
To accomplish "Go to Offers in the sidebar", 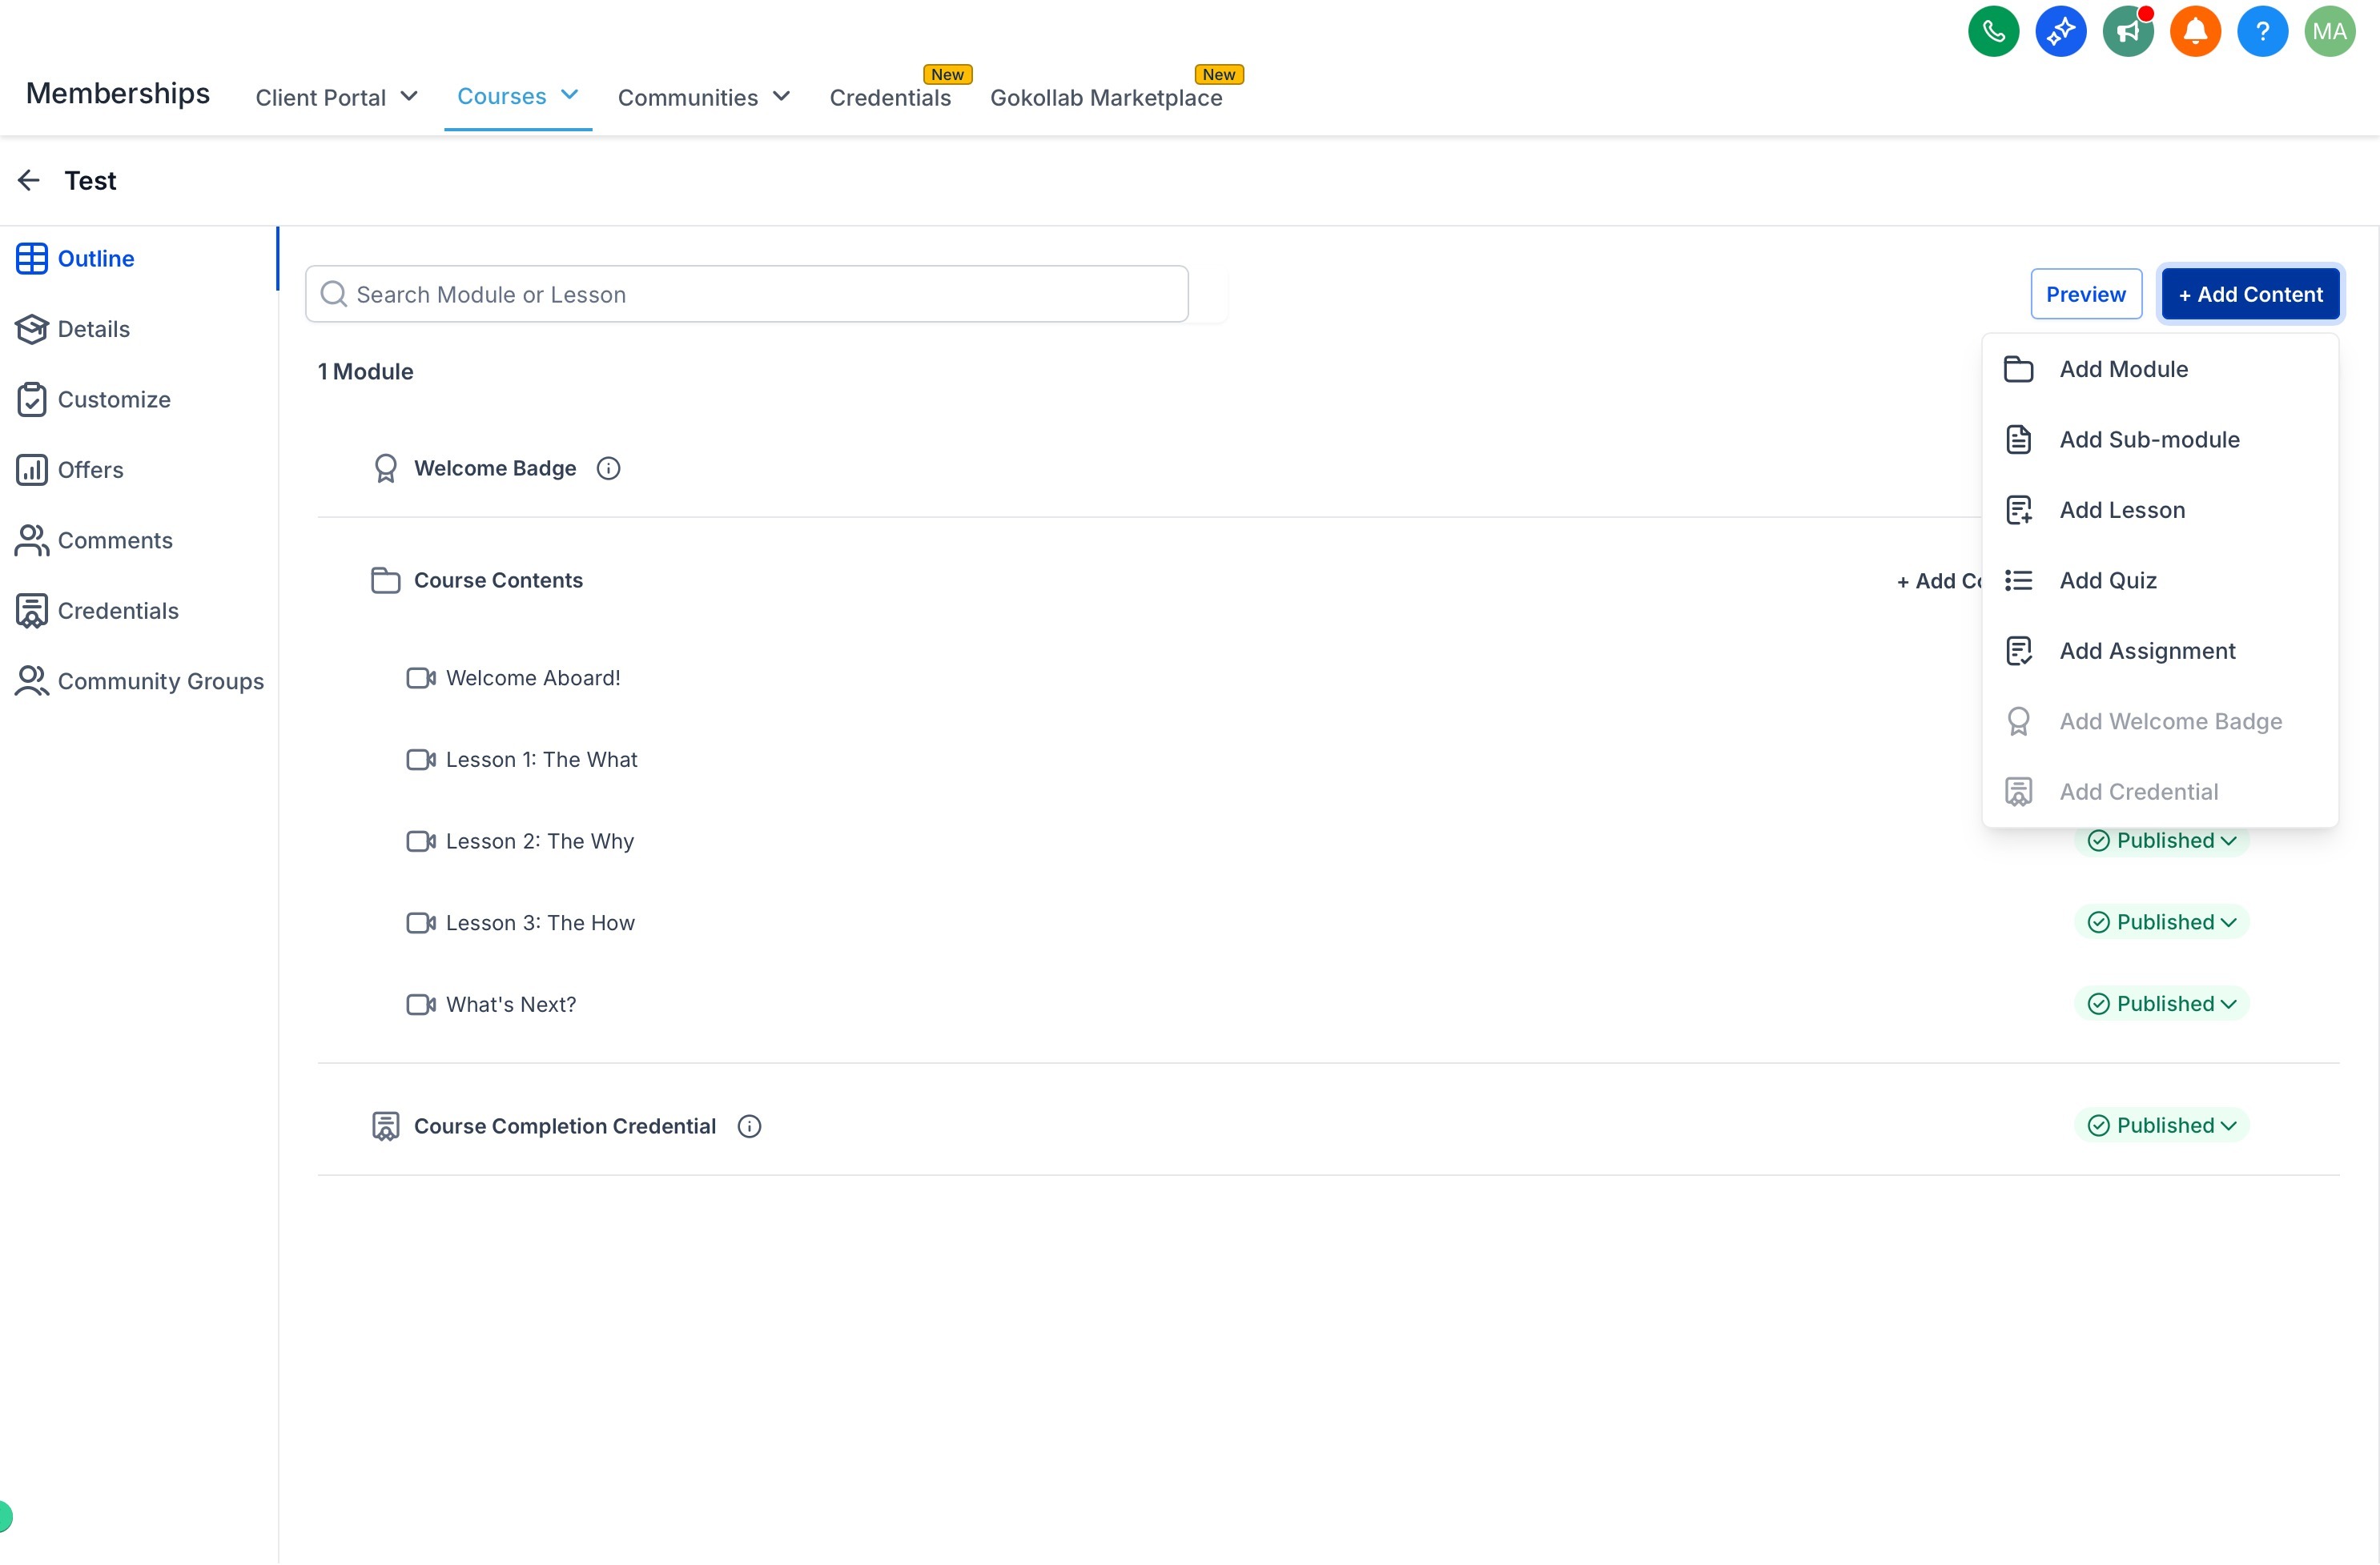I will [x=91, y=470].
